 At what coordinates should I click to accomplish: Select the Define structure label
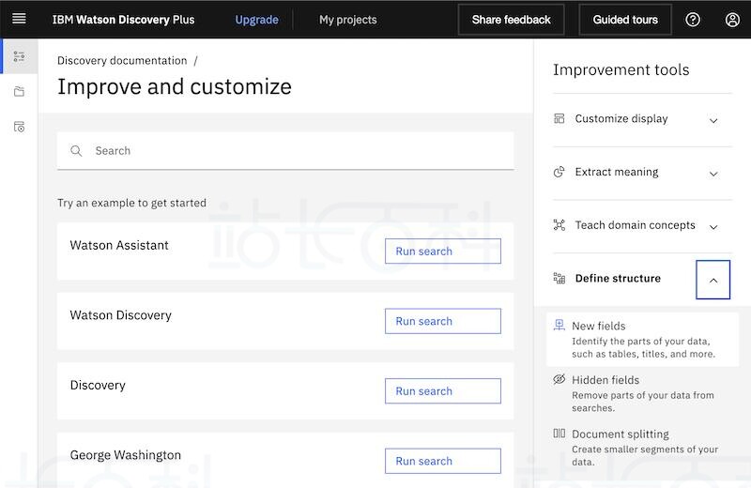pos(618,278)
